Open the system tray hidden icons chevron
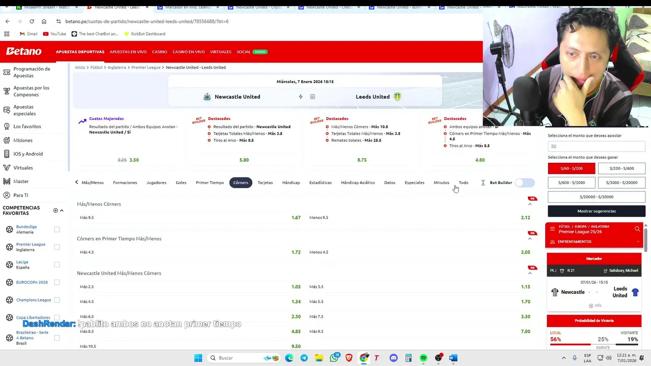The image size is (651, 366). tap(564, 358)
